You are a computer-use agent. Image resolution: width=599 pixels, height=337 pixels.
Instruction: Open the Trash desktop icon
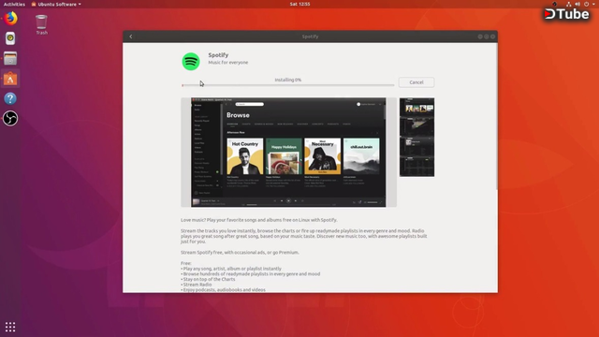[x=41, y=24]
